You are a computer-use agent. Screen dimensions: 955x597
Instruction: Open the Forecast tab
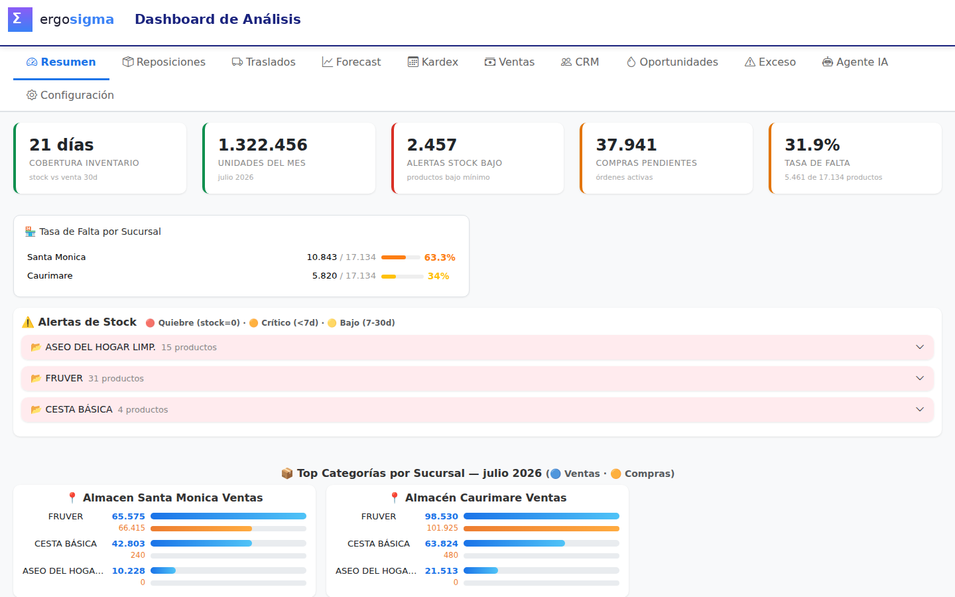click(351, 62)
